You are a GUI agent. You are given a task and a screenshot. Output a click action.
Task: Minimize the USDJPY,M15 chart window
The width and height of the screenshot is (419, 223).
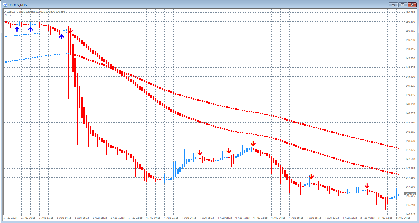click(x=394, y=5)
